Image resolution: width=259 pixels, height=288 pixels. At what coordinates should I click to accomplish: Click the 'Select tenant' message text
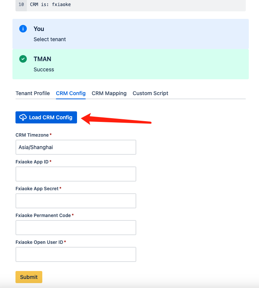49,39
